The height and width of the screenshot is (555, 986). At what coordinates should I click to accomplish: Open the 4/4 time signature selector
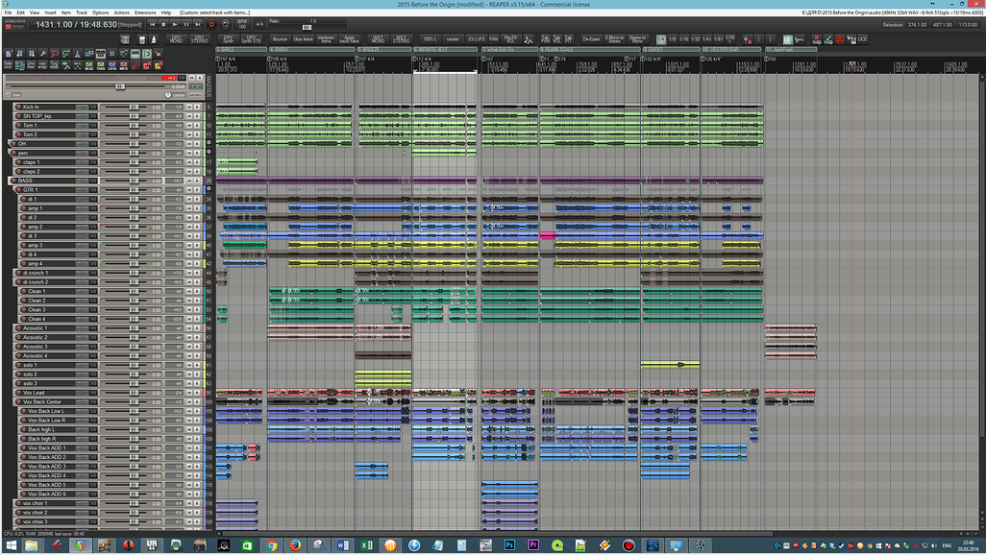pos(259,25)
